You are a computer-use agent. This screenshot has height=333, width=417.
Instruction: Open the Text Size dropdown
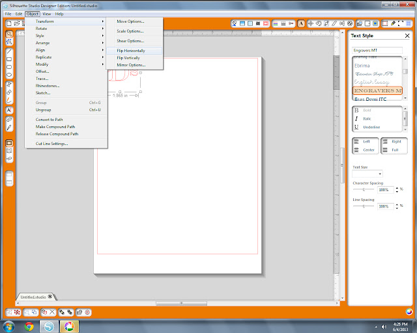367,174
